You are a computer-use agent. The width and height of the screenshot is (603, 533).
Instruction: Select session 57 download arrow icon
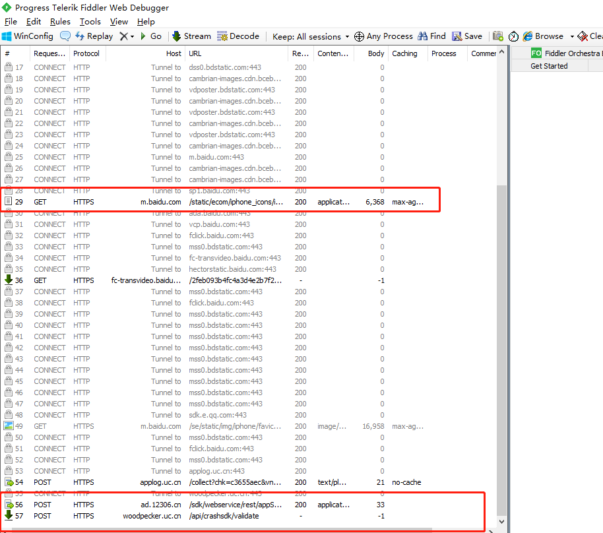9,515
